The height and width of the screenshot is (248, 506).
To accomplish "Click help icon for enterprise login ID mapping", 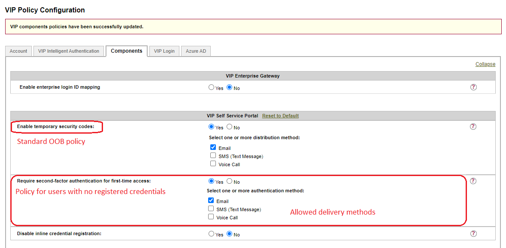I will click(x=473, y=87).
